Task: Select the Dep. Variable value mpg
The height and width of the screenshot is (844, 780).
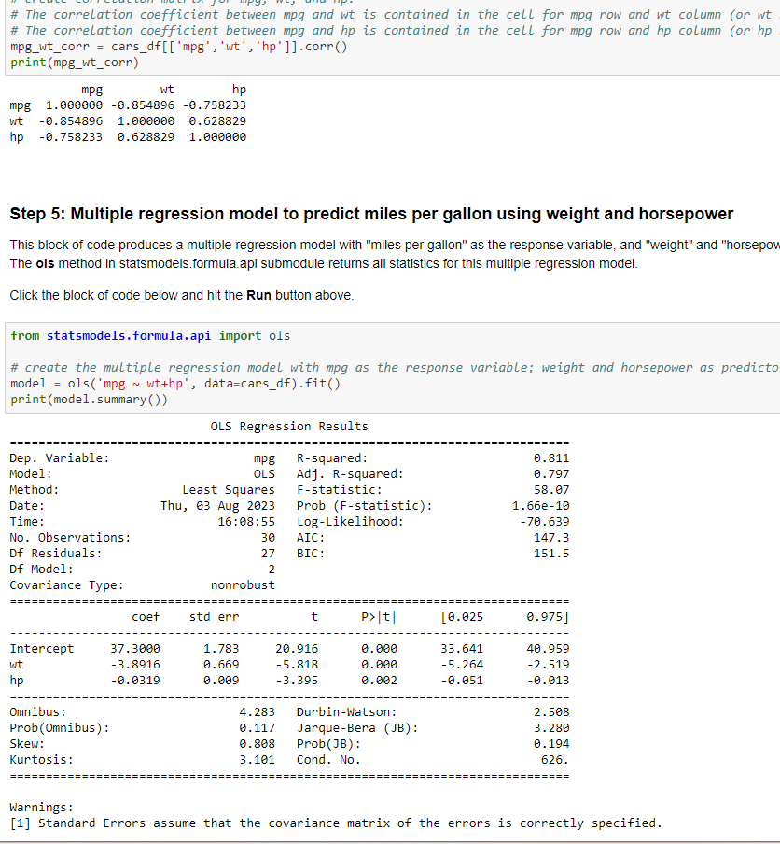Action: [x=264, y=458]
